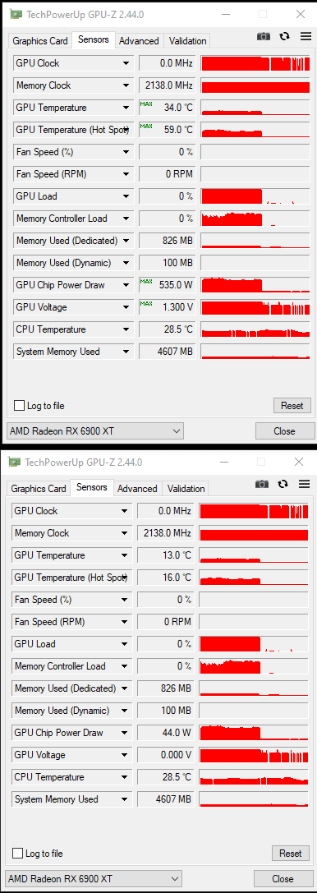Expand GPU Voltage dropdown in bottom window
The width and height of the screenshot is (317, 893).
click(124, 755)
